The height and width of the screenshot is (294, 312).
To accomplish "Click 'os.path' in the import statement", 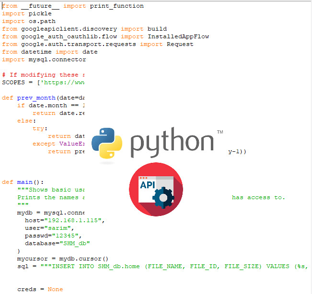I will click(42, 21).
